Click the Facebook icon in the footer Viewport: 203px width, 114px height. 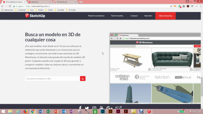tap(80, 108)
